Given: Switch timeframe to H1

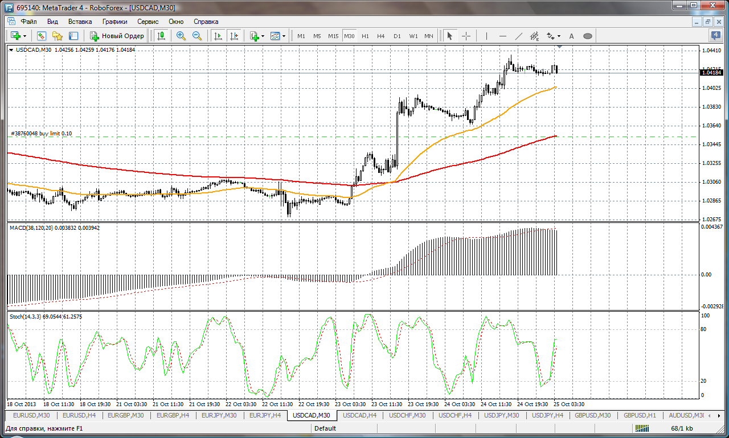Looking at the screenshot, I should [x=365, y=36].
